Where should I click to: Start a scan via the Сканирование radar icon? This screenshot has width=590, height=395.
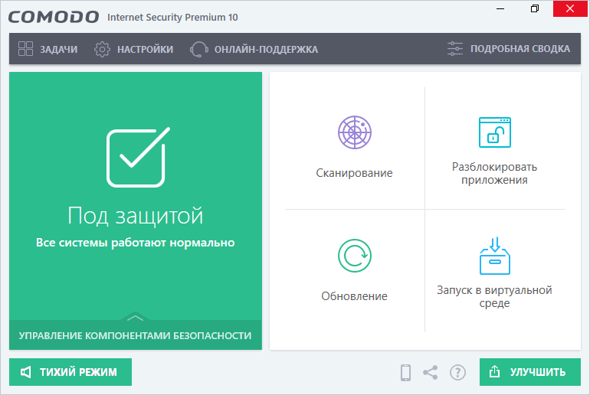click(x=355, y=132)
